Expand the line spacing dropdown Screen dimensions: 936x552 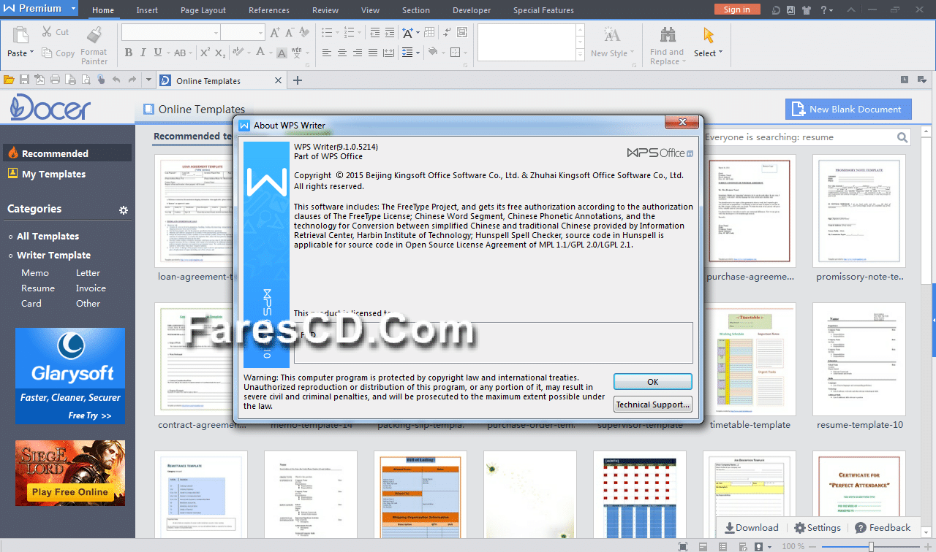point(418,53)
